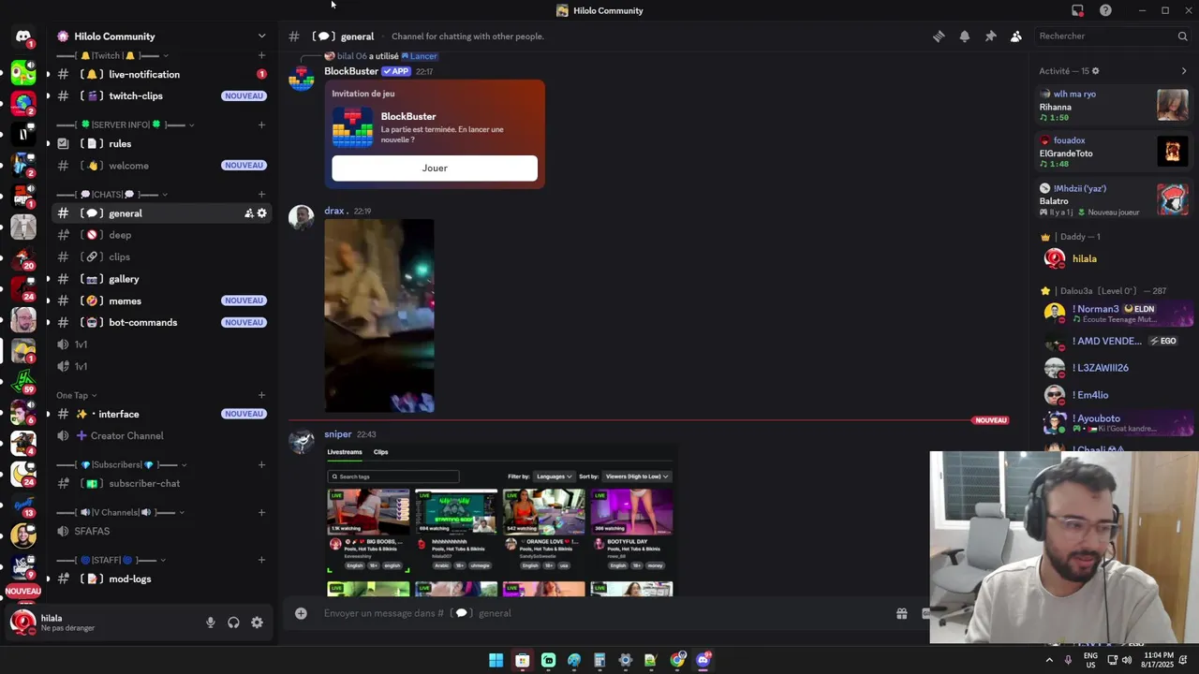Open Activité settings gear
1199x674 pixels.
coord(1095,71)
